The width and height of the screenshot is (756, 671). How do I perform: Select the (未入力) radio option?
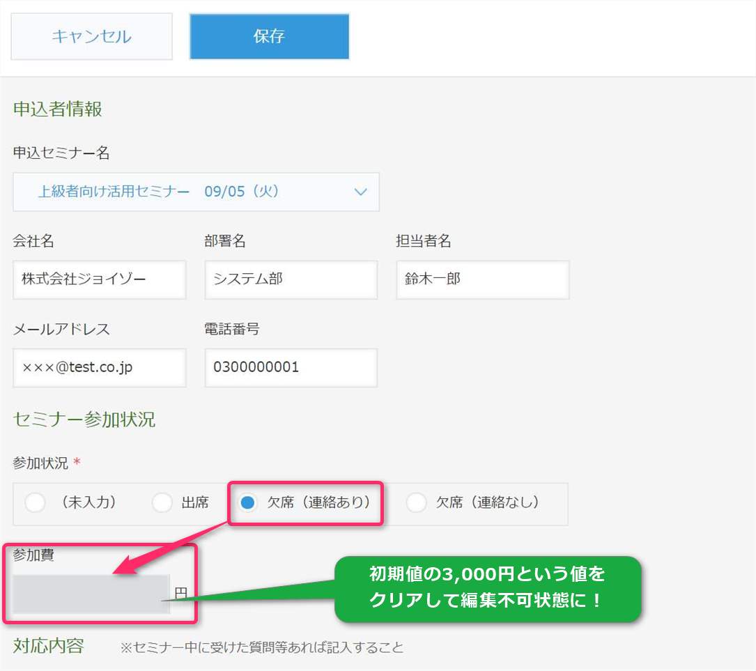pos(36,503)
